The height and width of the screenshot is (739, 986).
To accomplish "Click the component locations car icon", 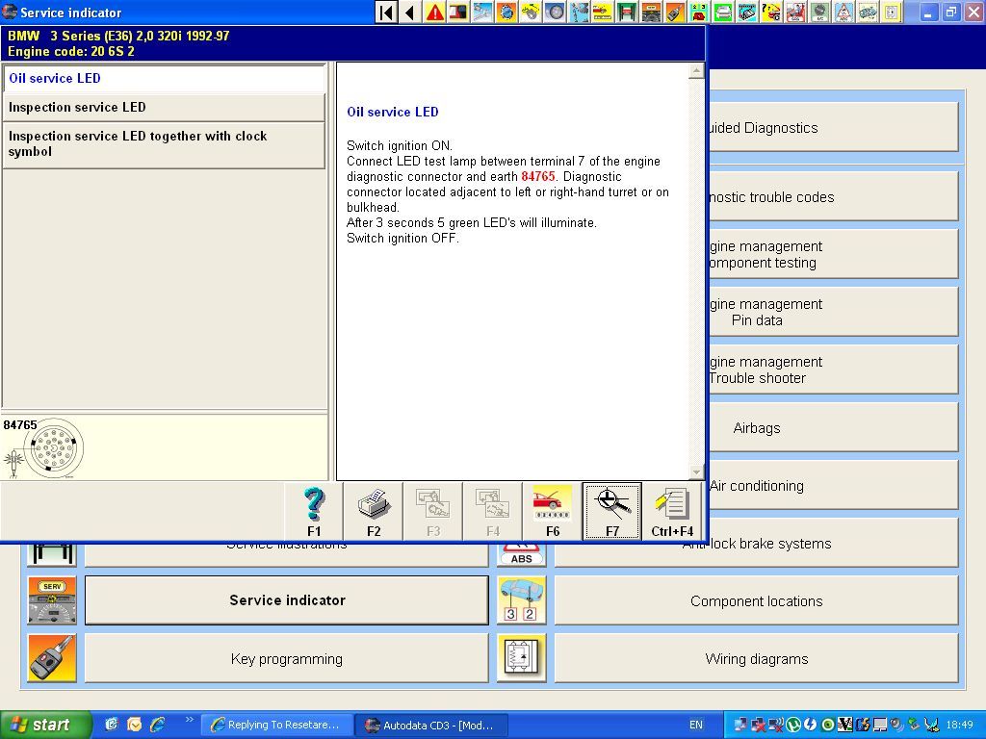I will (x=521, y=600).
